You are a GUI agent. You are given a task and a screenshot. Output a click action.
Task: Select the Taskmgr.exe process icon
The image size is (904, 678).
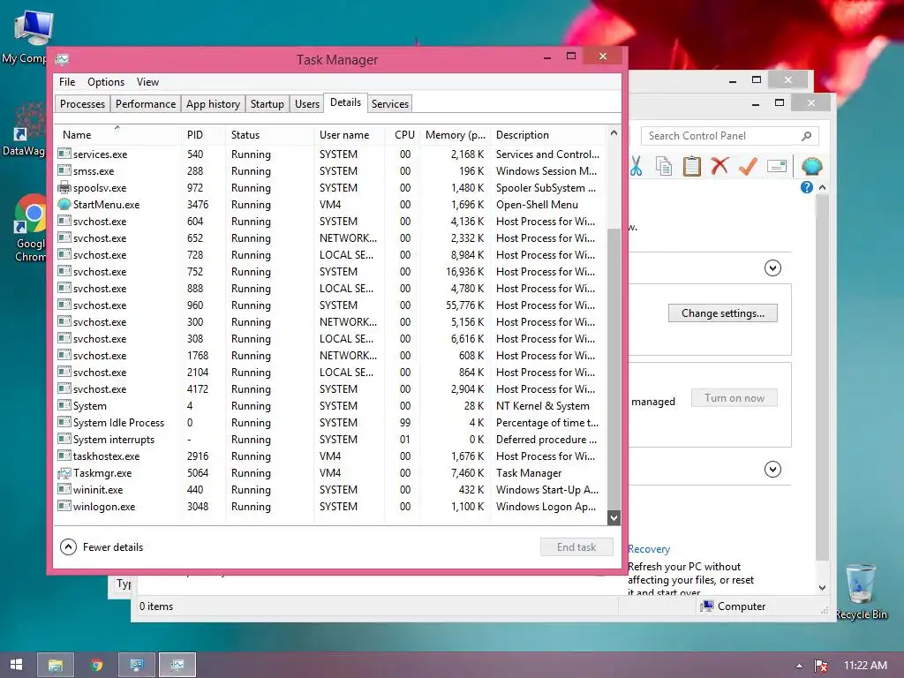[64, 473]
